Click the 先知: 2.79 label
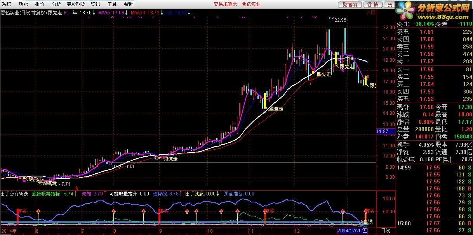Image resolution: width=473 pixels, height=235 pixels. tap(92, 194)
